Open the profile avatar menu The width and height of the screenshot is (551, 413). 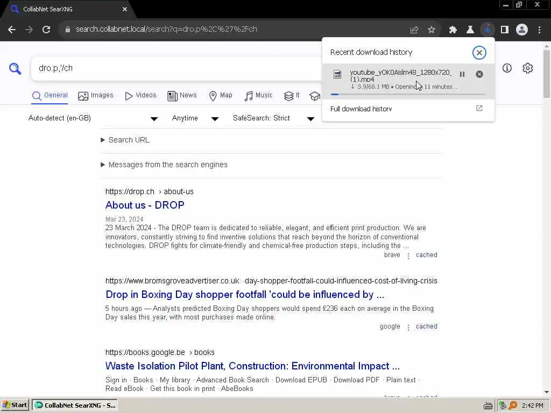pyautogui.click(x=522, y=30)
